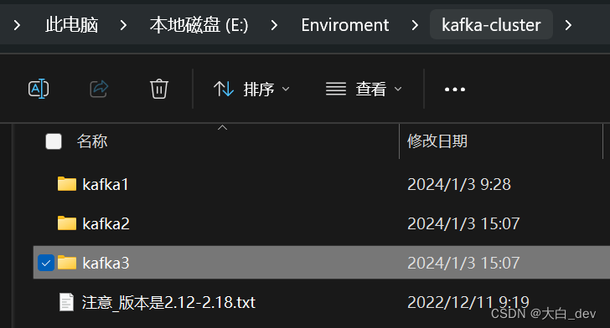Open the three-dot more options menu
Screen dimensions: 610x328
tap(455, 90)
